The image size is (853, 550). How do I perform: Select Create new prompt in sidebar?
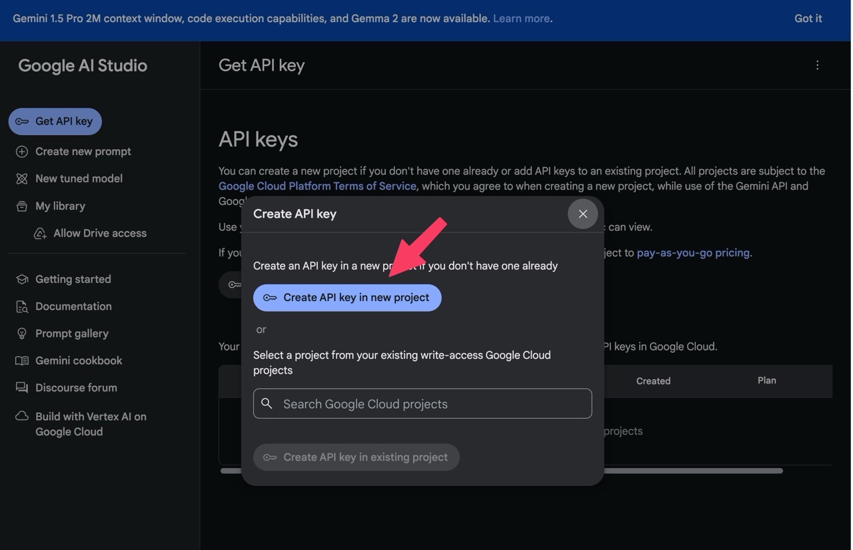83,152
